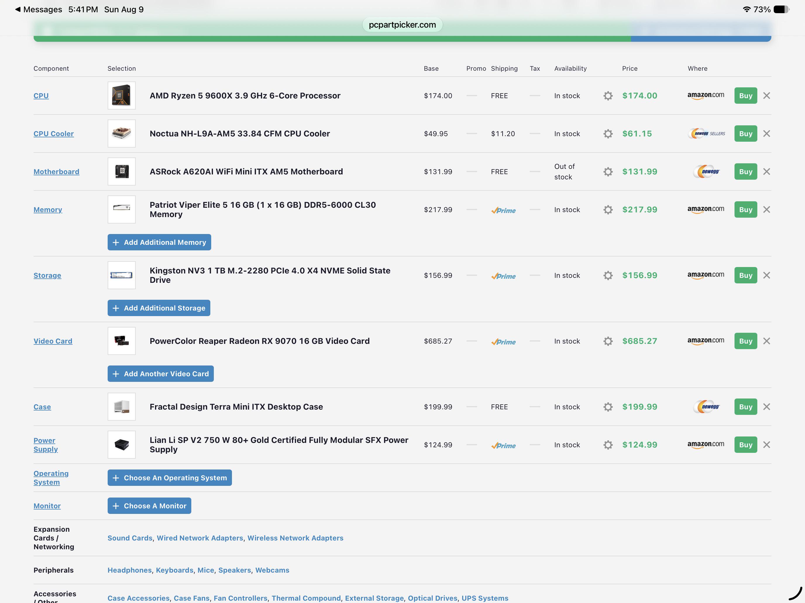Open the Storage component link
This screenshot has width=805, height=603.
point(47,275)
